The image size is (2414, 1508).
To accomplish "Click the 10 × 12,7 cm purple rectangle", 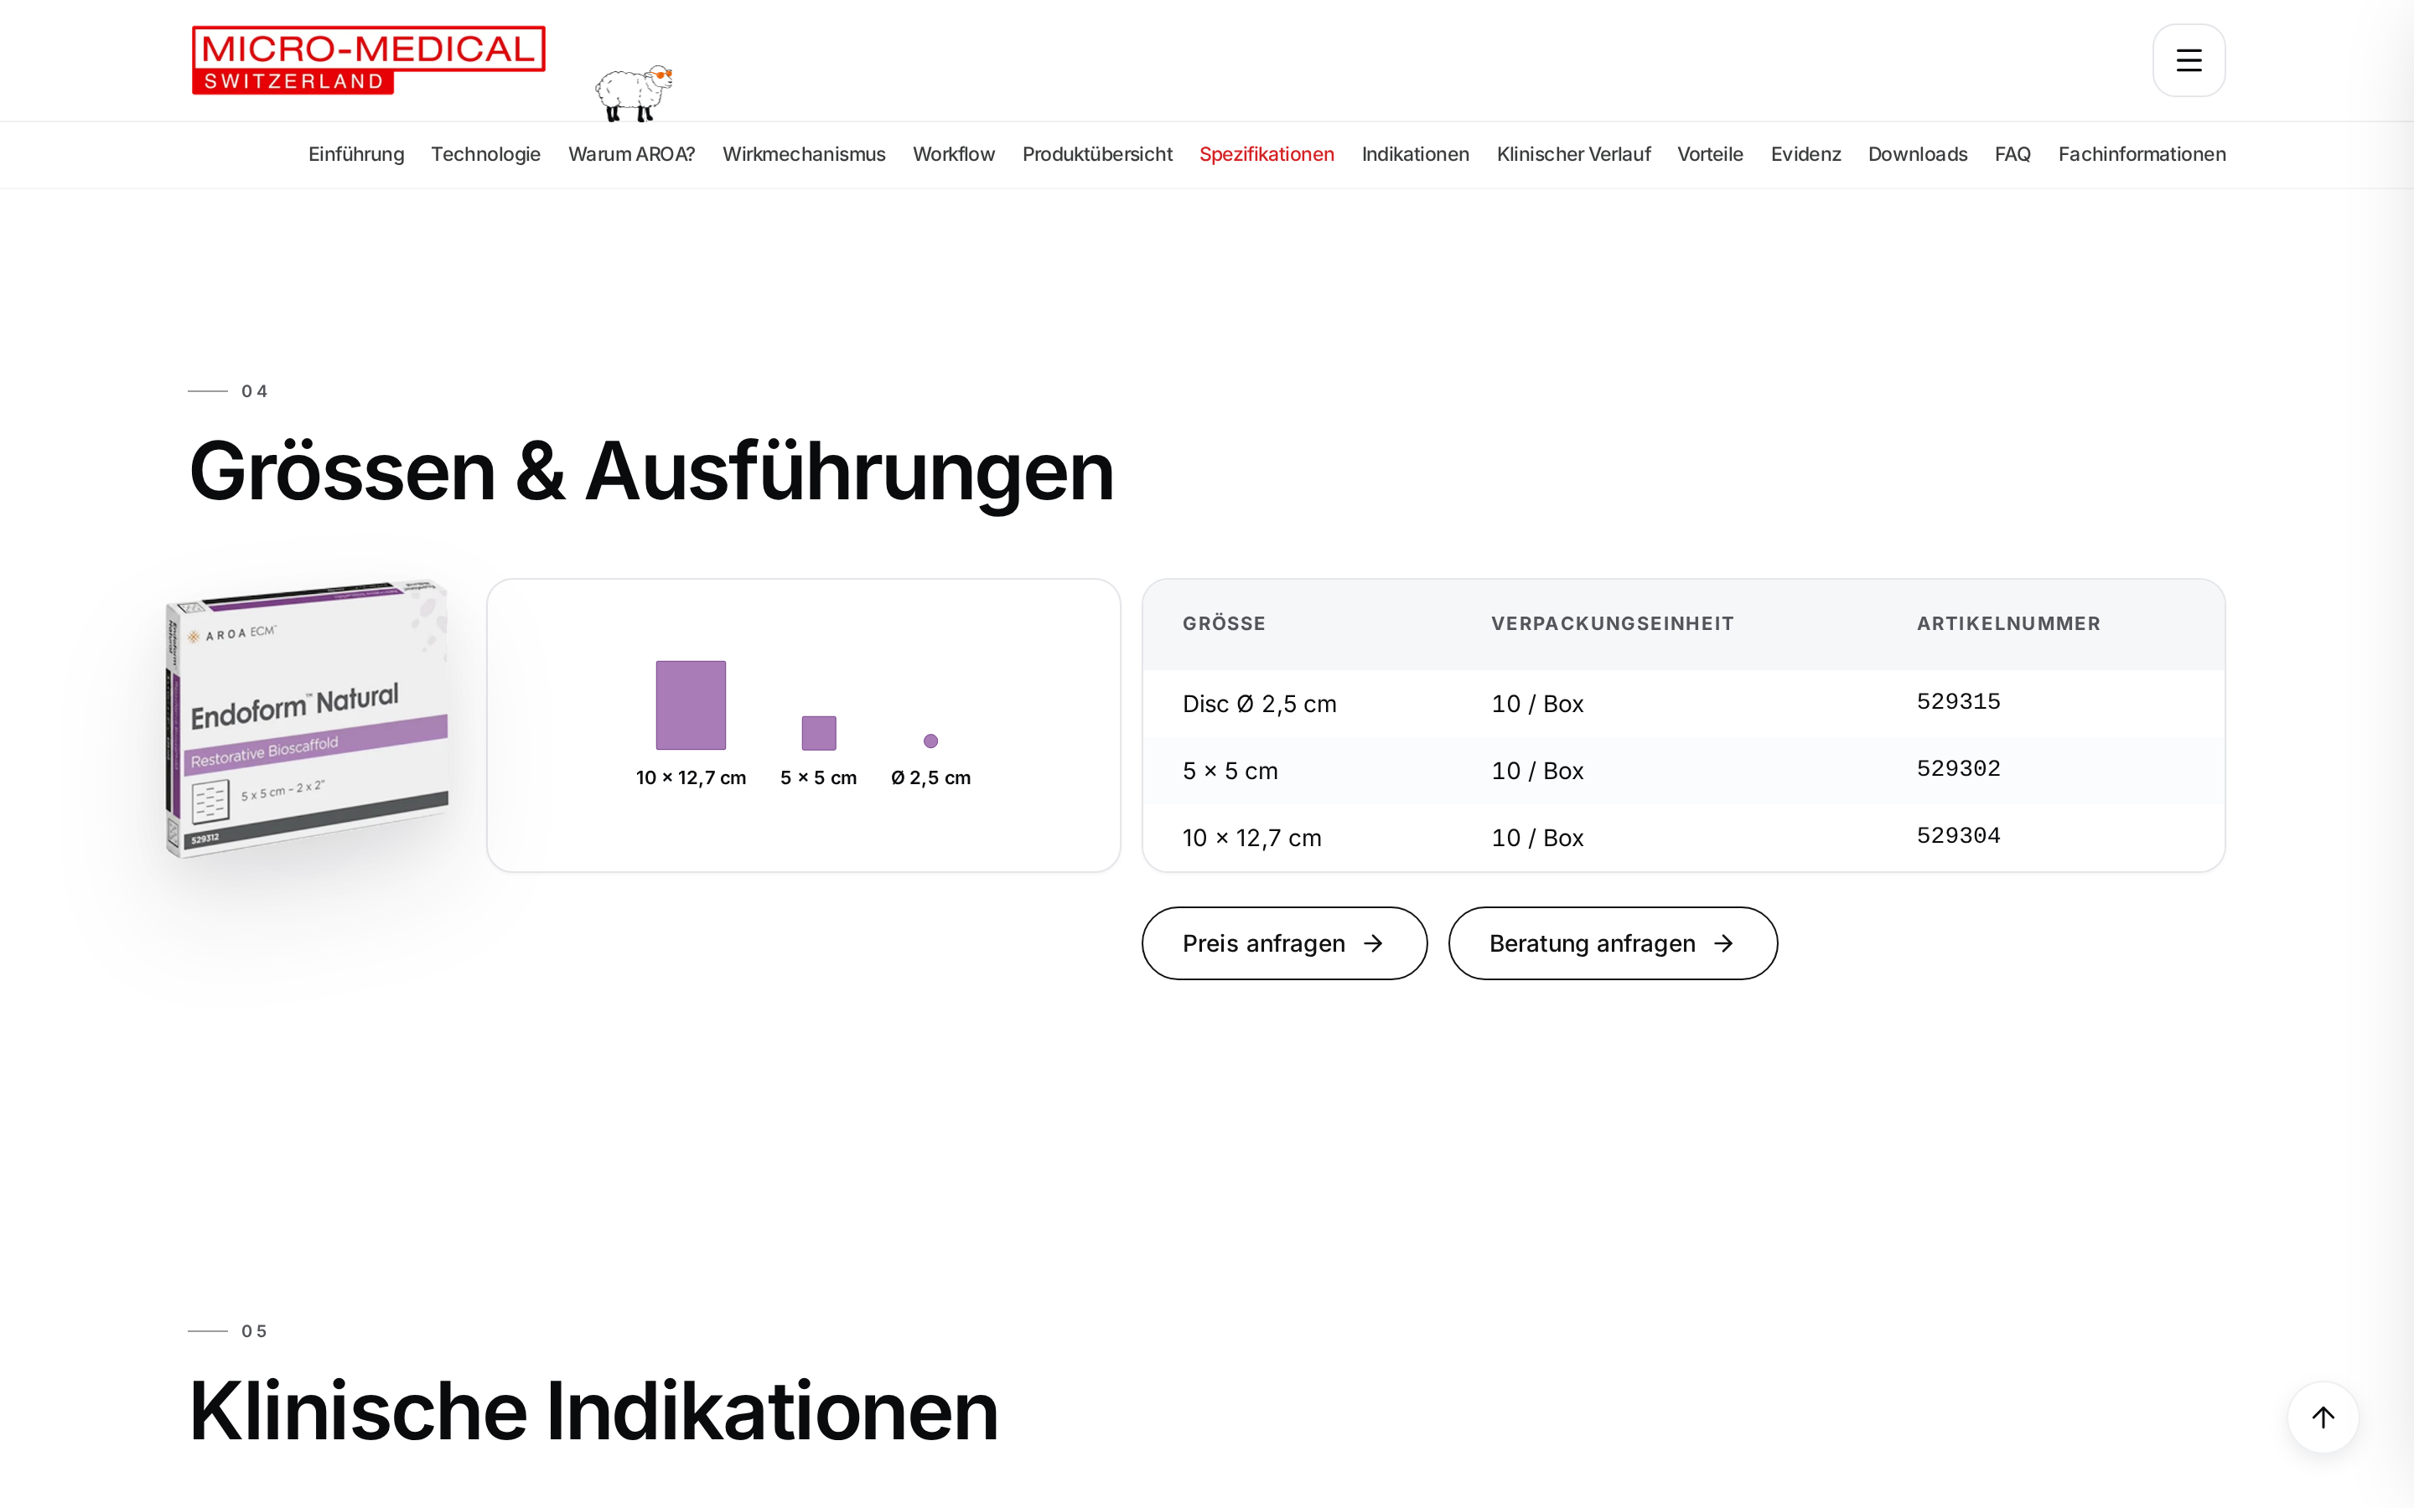I will [x=691, y=705].
